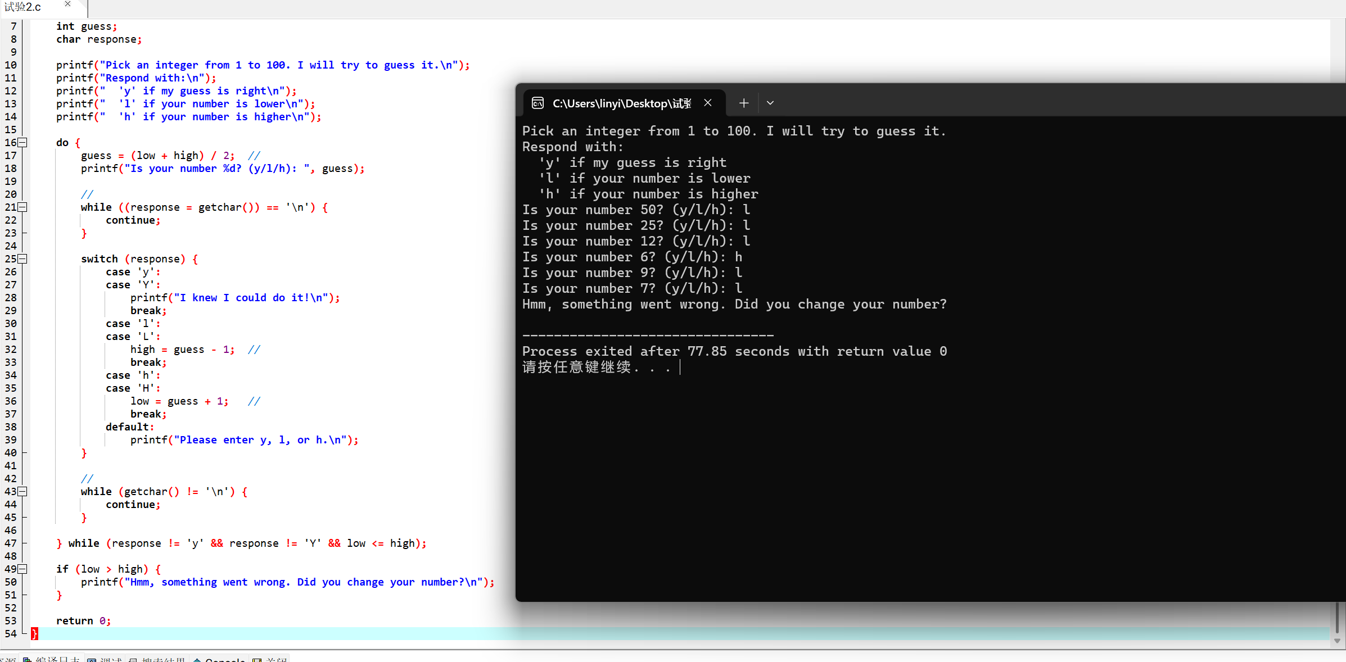Open the terminal tab dropdown chevron

(x=770, y=103)
